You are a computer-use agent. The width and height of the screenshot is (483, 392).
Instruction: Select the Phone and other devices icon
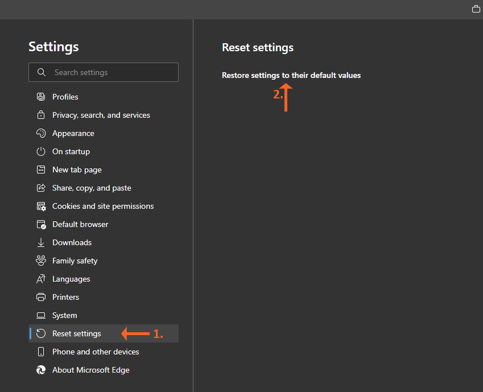pos(41,352)
